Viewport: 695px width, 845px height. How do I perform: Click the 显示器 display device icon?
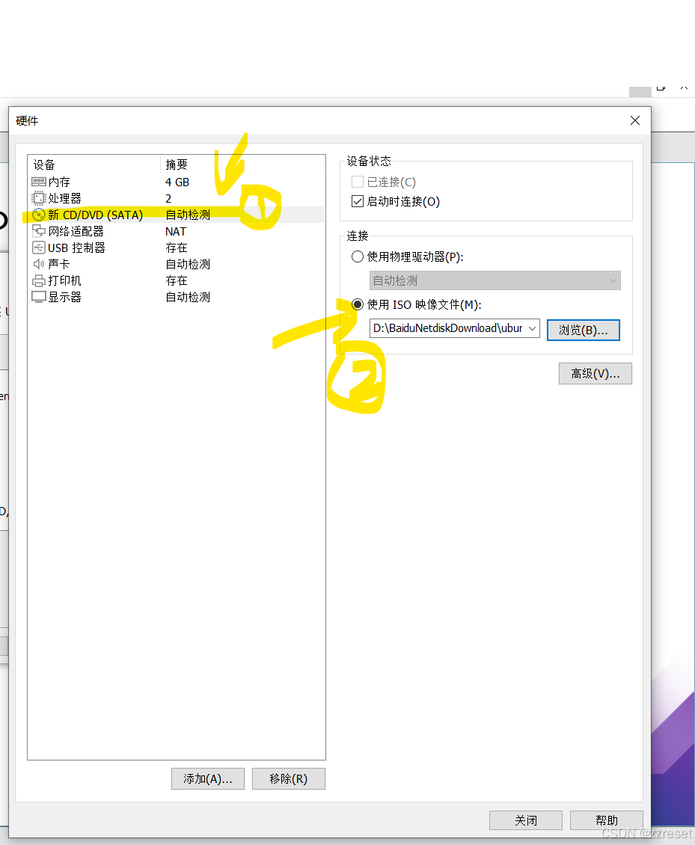coord(40,297)
